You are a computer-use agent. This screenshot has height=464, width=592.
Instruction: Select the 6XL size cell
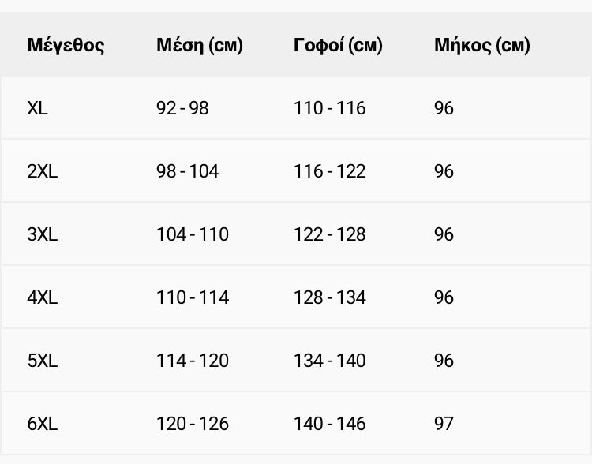(43, 424)
